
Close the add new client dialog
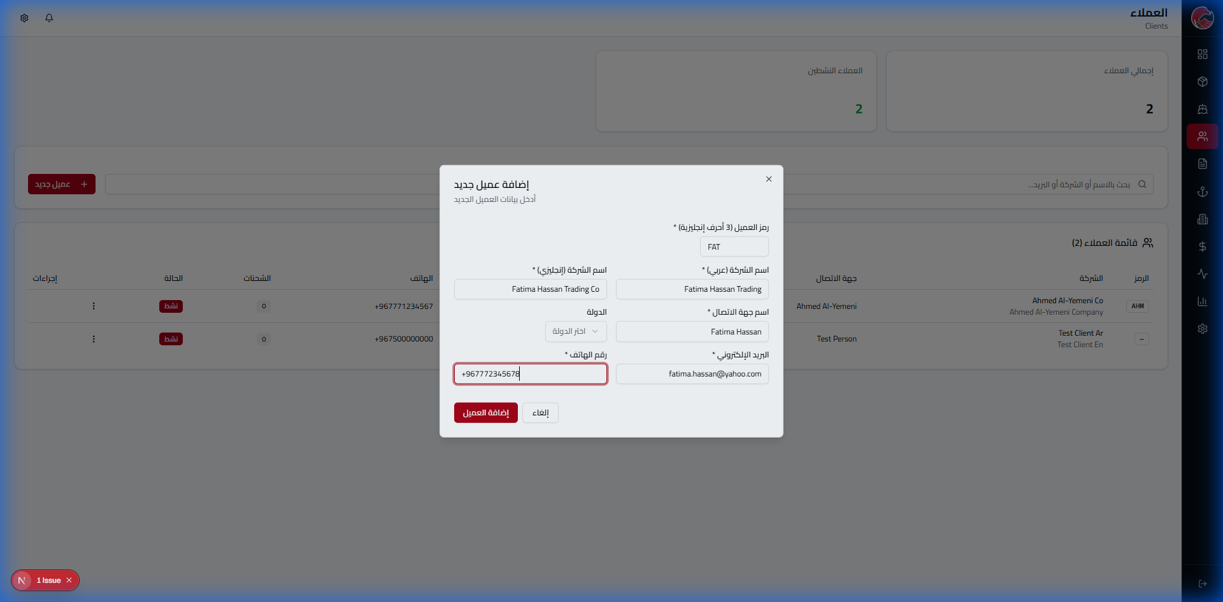(x=769, y=179)
